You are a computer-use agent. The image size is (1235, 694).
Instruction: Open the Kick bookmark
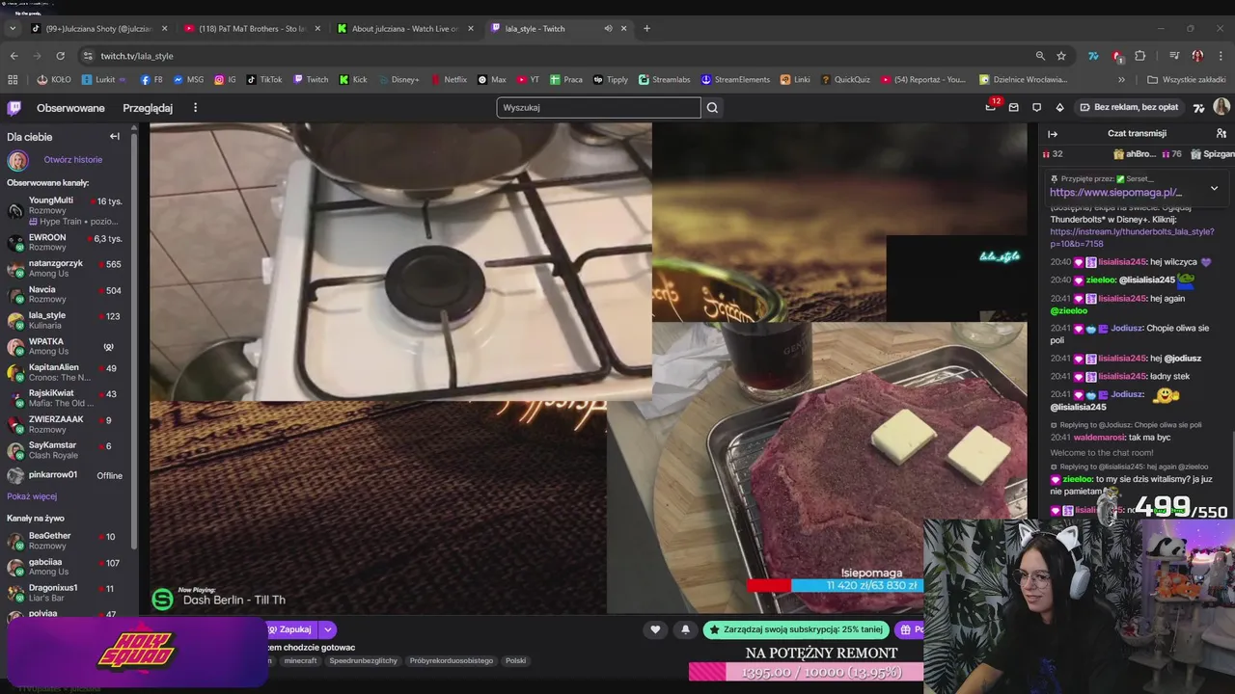[353, 80]
